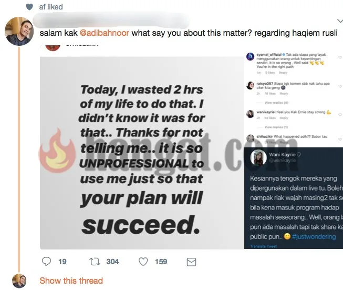Expand 'View replies (8)' under raisya057 comment
The width and height of the screenshot is (343, 290).
(x=276, y=102)
